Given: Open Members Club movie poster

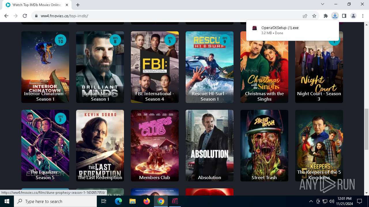Looking at the screenshot, I should click(155, 145).
